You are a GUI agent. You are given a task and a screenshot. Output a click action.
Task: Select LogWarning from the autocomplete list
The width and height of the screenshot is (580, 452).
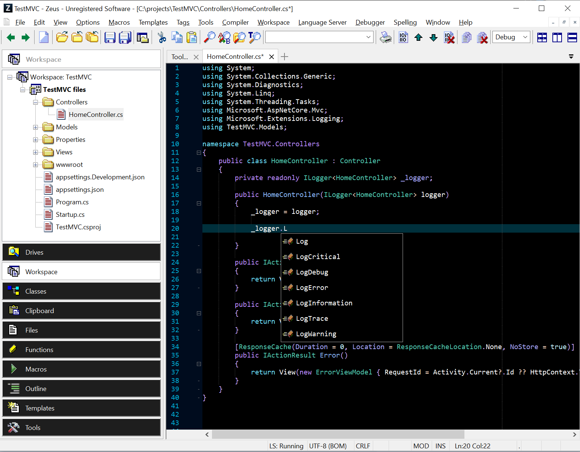pos(342,334)
